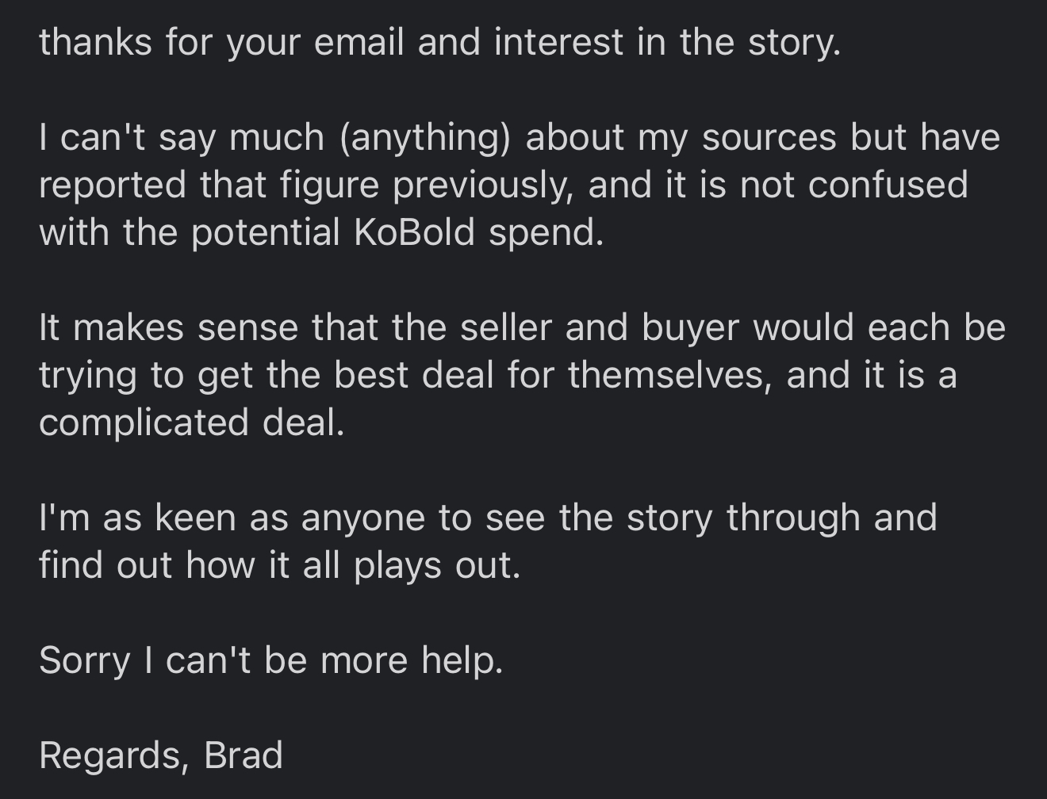Screen dimensions: 1047x799
Task: Click the "Sorry I can't be more help." line
Action: pyautogui.click(x=270, y=659)
